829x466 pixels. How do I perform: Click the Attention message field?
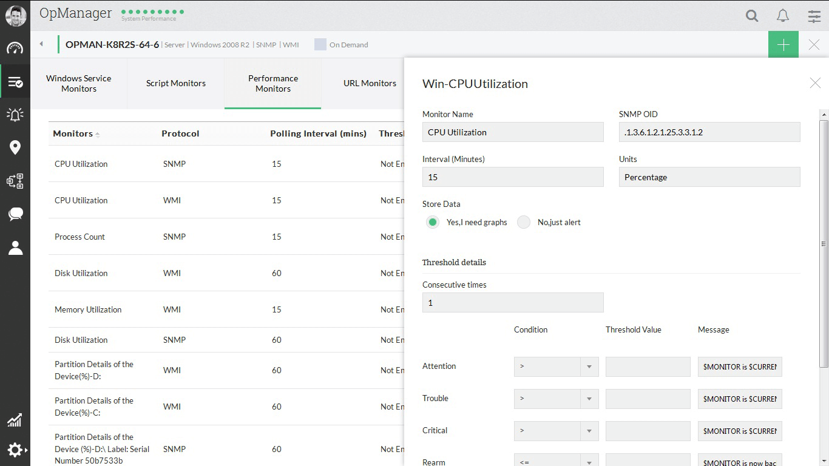[x=740, y=366]
